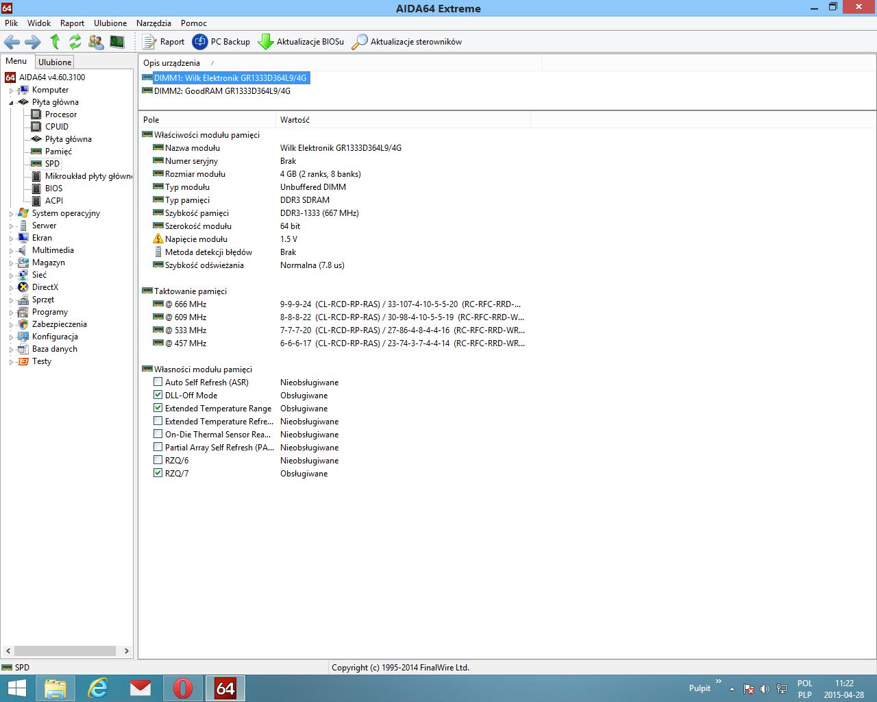Image resolution: width=877 pixels, height=702 pixels.
Task: Select SPD in the tree
Action: 52,164
